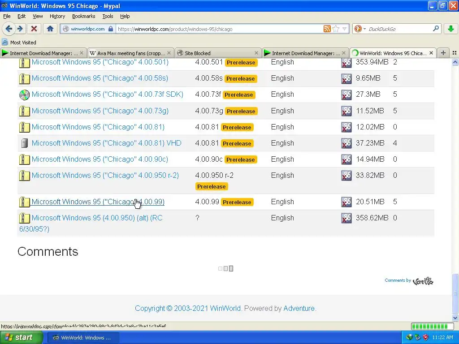Open the Vanilla comments logo link
The image size is (459, 344).
tap(423, 281)
